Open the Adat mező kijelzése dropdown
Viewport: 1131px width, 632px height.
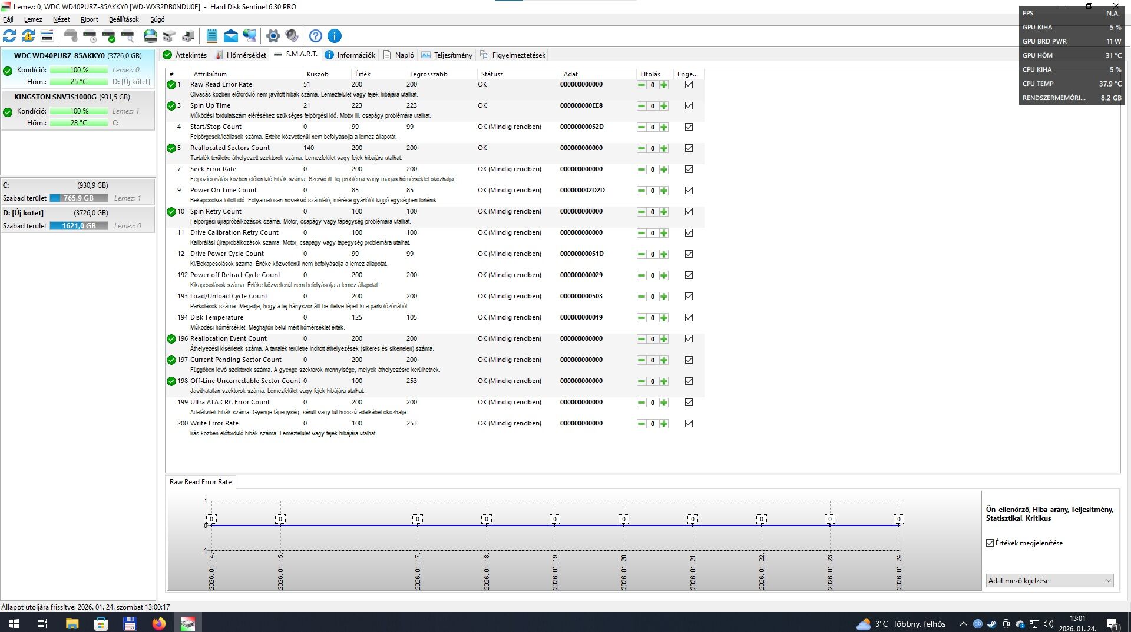pyautogui.click(x=1050, y=581)
